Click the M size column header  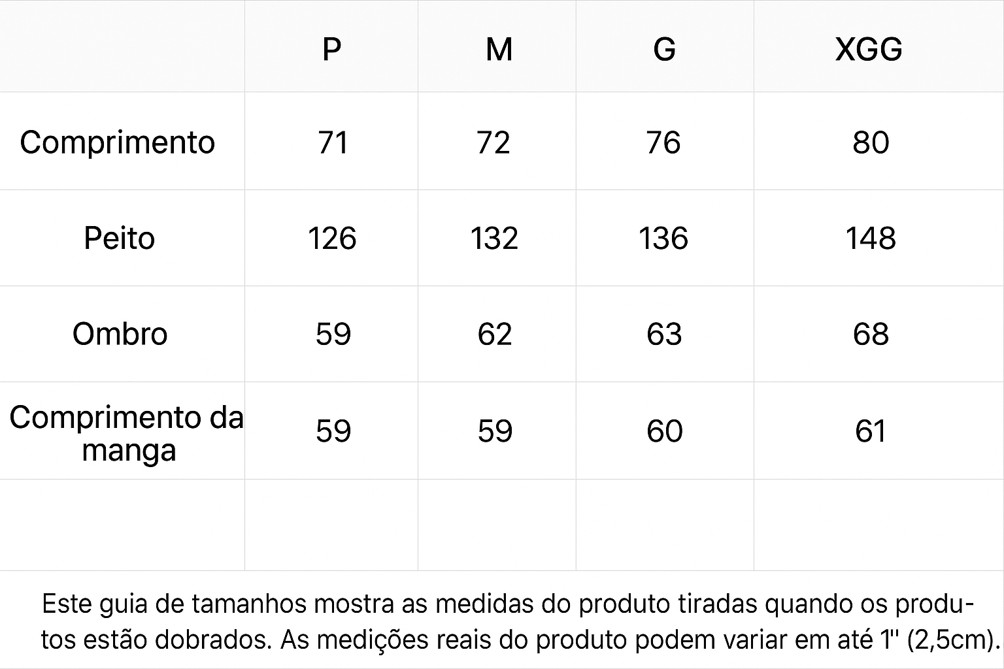point(499,49)
